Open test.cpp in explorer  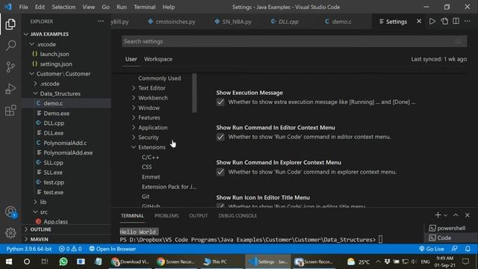pos(54,182)
